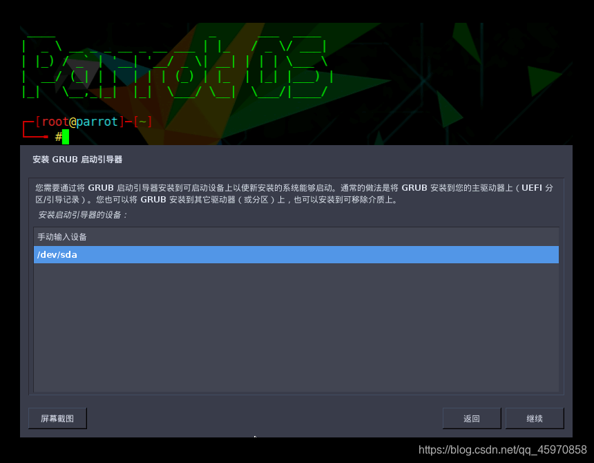Click the 屏幕截图 (Screenshot) button
Viewport: 594px width, 463px height.
click(x=57, y=418)
